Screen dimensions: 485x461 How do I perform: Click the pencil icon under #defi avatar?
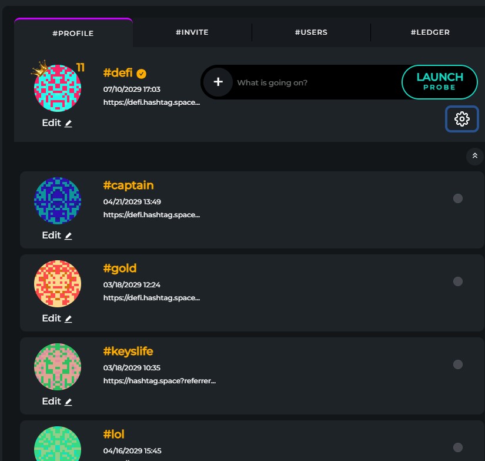pyautogui.click(x=68, y=123)
